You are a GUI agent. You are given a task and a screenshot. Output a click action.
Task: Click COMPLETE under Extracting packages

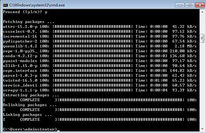(x=30, y=100)
